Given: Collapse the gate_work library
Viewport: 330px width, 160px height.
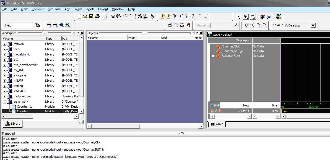Looking at the screenshot, I should click(x=5, y=102).
